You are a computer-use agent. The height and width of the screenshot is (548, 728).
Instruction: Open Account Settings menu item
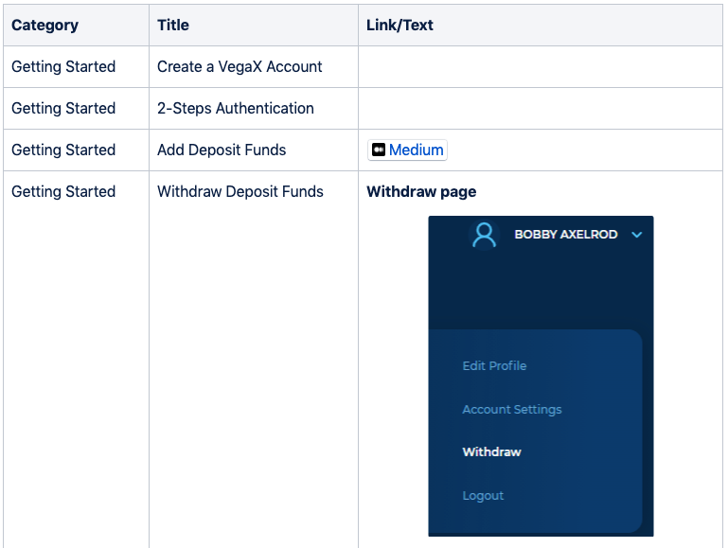pyautogui.click(x=512, y=409)
